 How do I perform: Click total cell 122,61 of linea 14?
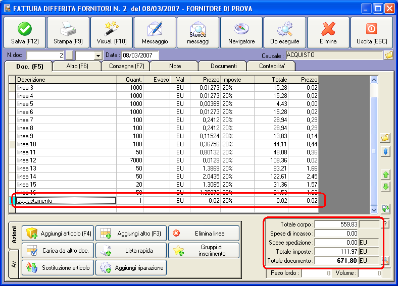point(271,177)
